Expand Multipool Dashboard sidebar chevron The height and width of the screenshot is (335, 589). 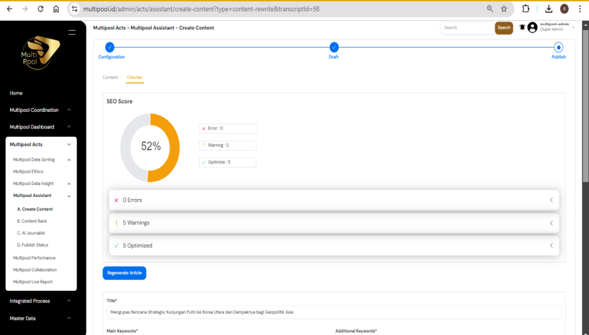(x=69, y=127)
